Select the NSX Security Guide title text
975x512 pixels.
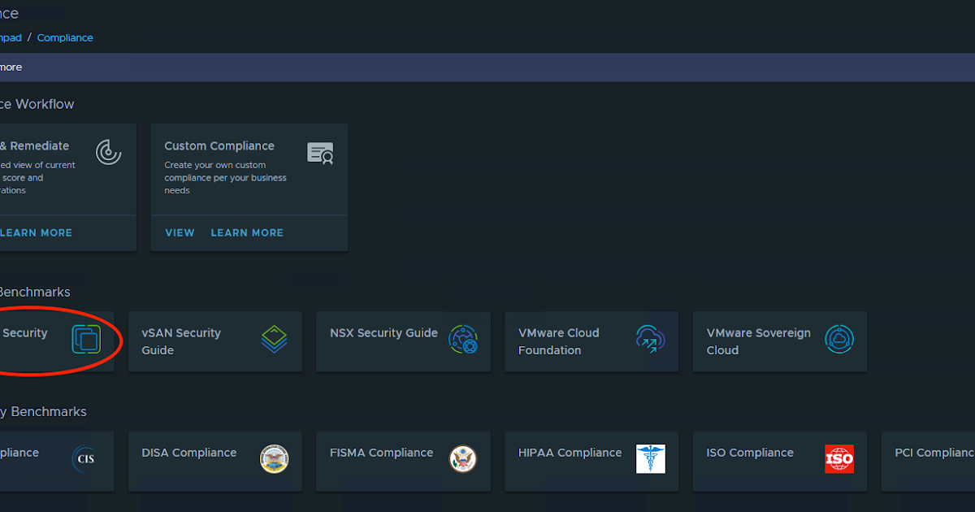[383, 333]
